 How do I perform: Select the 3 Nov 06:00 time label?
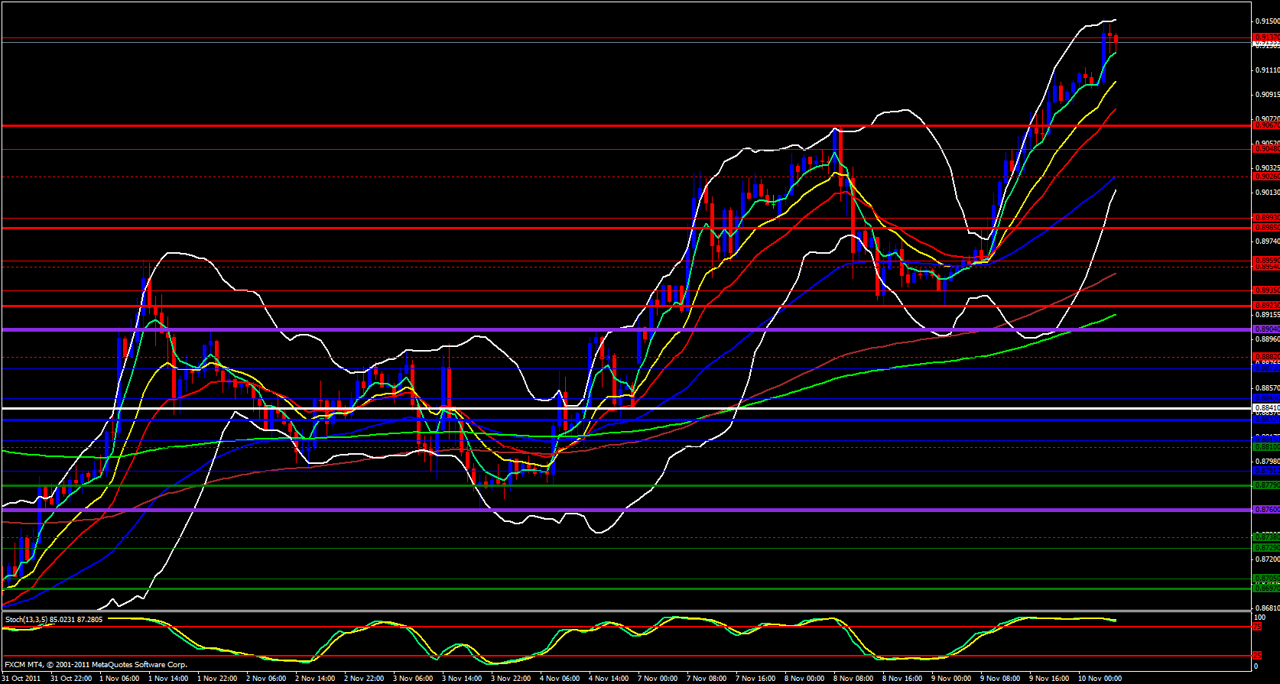(413, 679)
